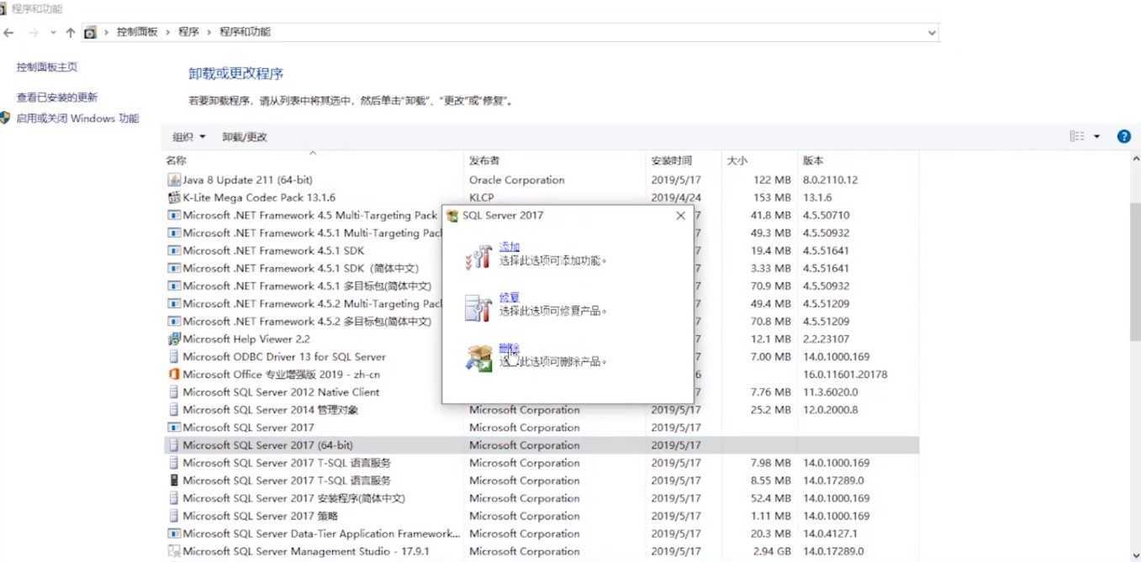
Task: Click the view options icon
Action: (1077, 137)
